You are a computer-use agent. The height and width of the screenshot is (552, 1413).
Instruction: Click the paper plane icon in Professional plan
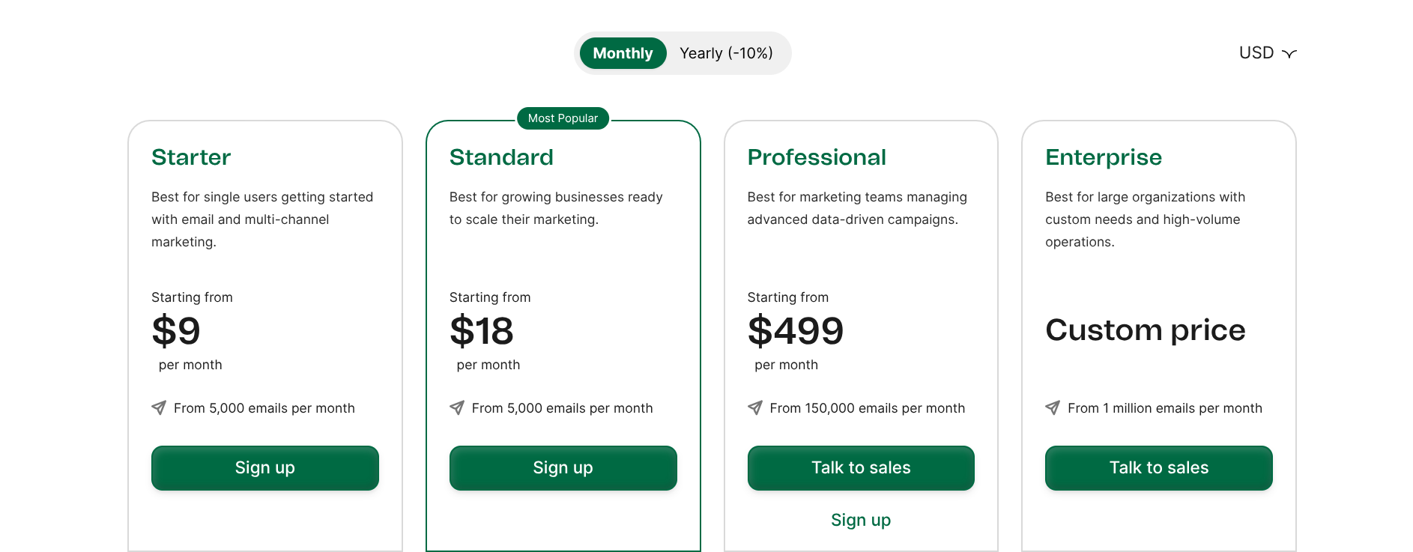point(755,408)
